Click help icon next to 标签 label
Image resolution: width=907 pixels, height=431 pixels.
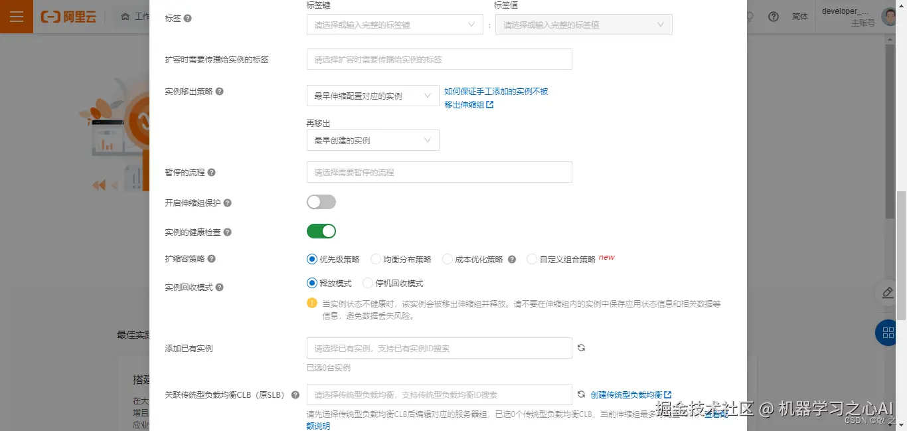click(187, 19)
